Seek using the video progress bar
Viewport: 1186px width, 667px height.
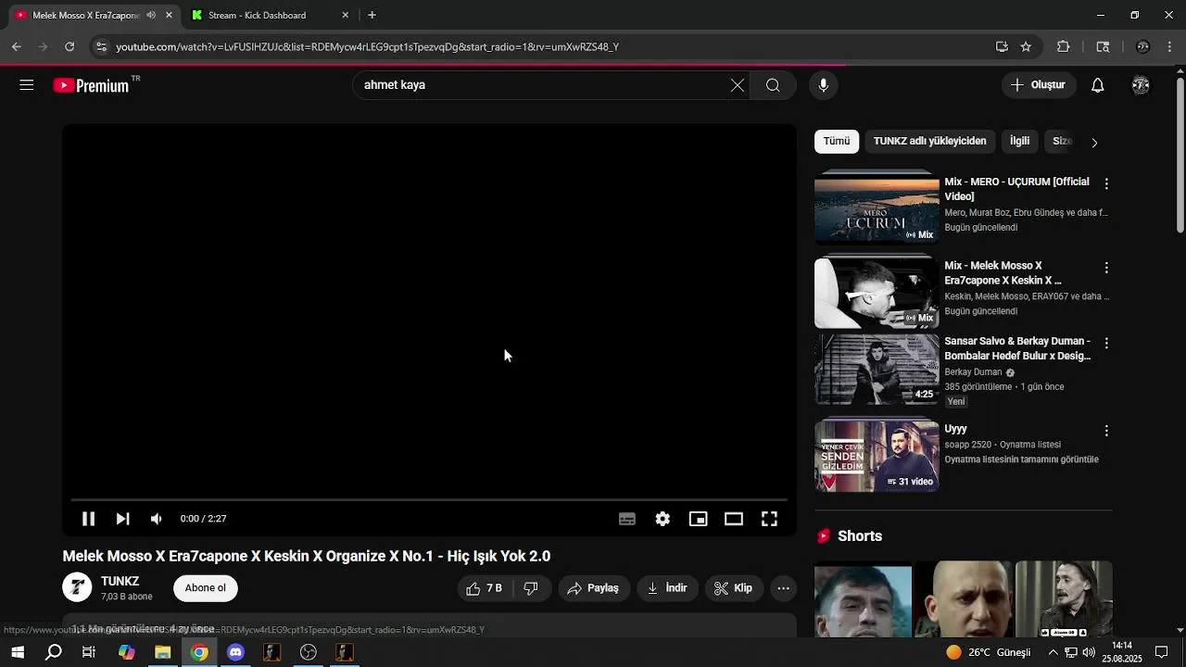tap(429, 500)
